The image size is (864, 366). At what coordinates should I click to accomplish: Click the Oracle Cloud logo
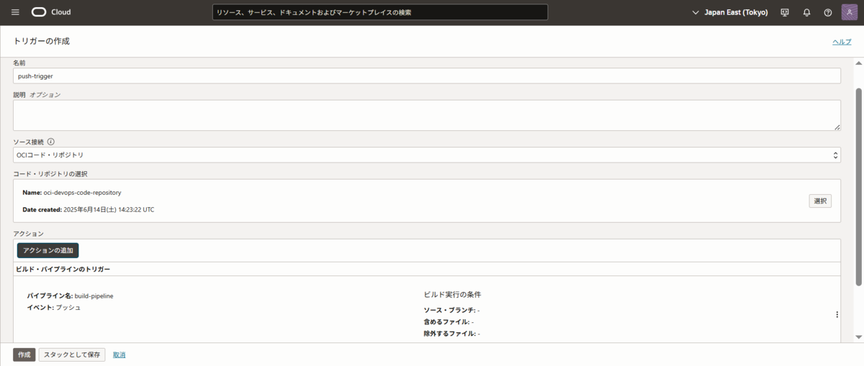click(51, 12)
